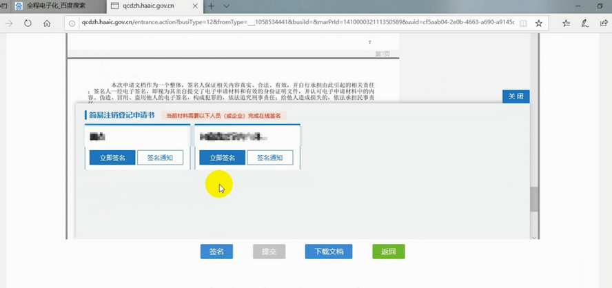The height and width of the screenshot is (288, 612).
Task: Click the blue 关闭 button
Action: click(x=516, y=96)
